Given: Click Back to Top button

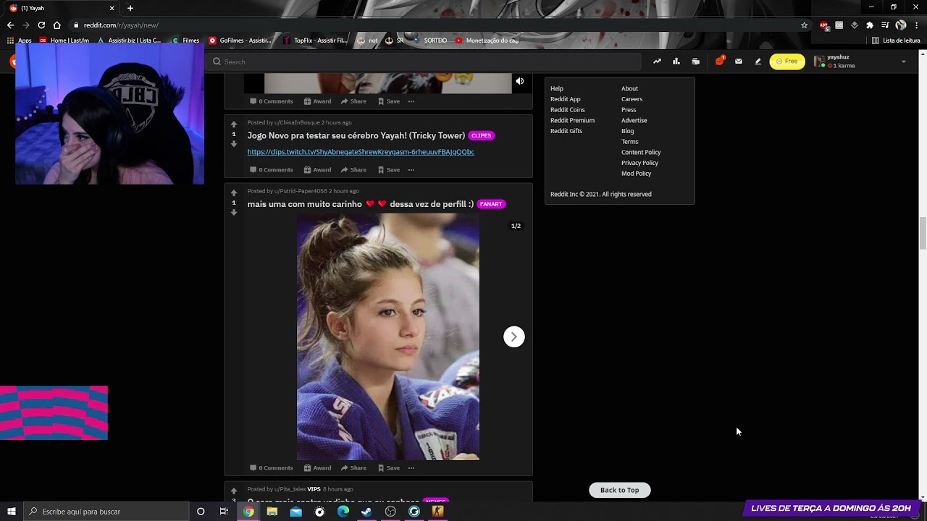Looking at the screenshot, I should click(x=620, y=490).
